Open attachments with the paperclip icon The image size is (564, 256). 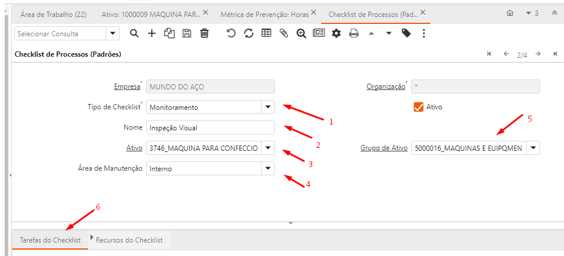(x=284, y=33)
